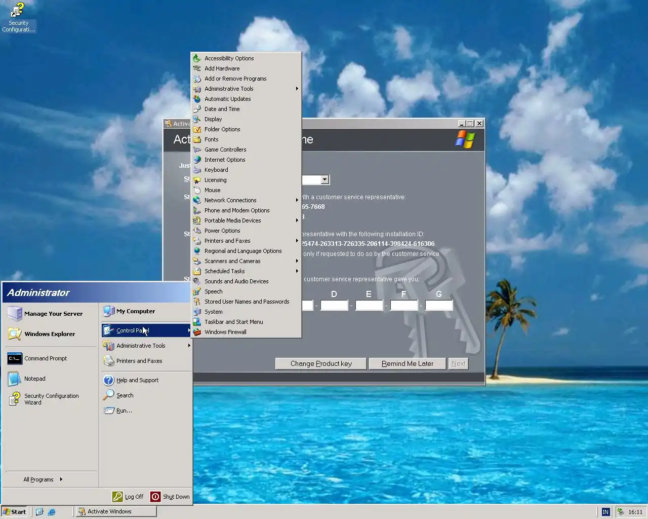Click Show Desktop quick launch icon
The height and width of the screenshot is (519, 648).
coord(39,512)
